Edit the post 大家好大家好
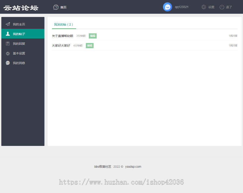Viewport: 243px width, 193px height. [x=90, y=45]
